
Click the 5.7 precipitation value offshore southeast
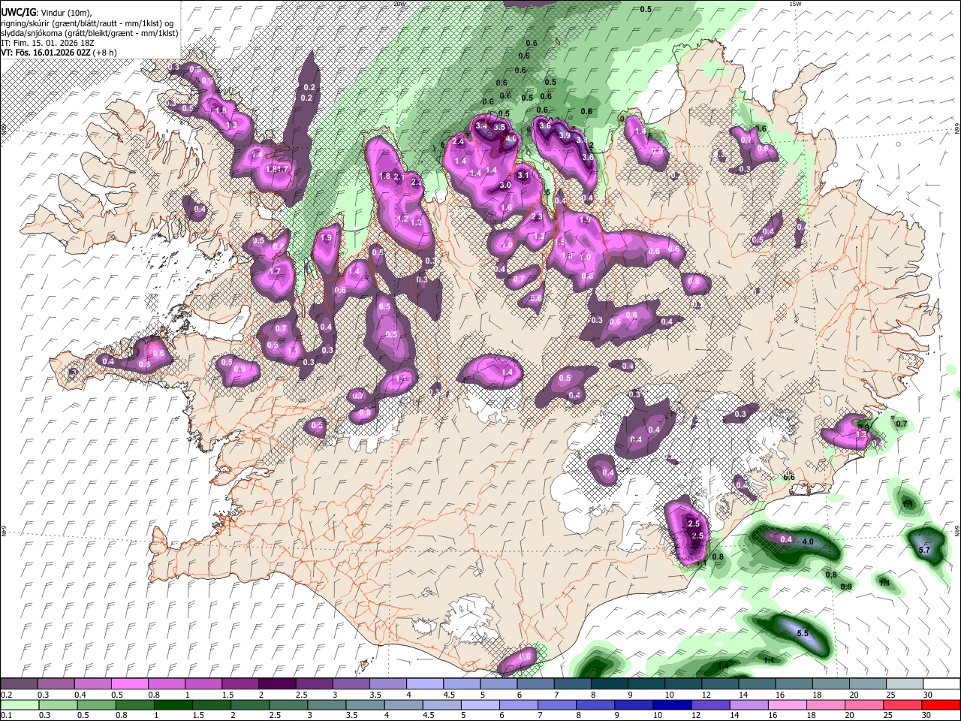pyautogui.click(x=924, y=551)
